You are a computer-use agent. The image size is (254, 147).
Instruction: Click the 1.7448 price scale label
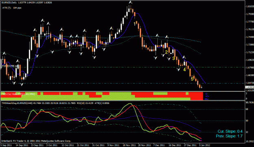(250, 37)
